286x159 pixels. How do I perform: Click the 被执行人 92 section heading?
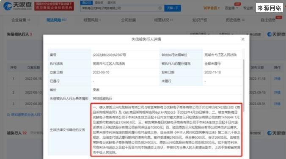[16, 133]
